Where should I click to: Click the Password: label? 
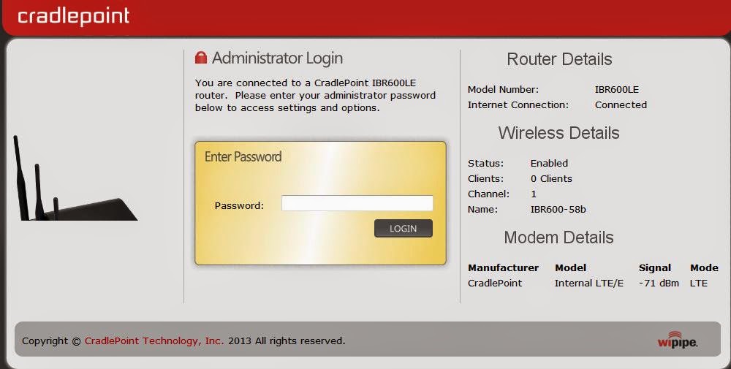(x=239, y=205)
